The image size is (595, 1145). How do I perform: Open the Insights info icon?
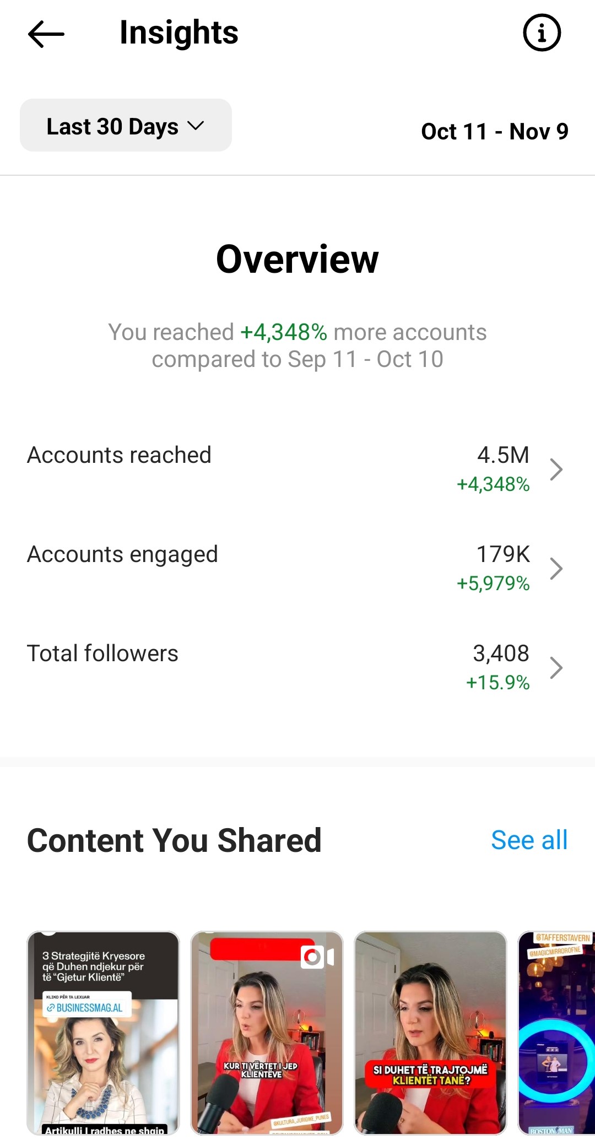point(542,33)
